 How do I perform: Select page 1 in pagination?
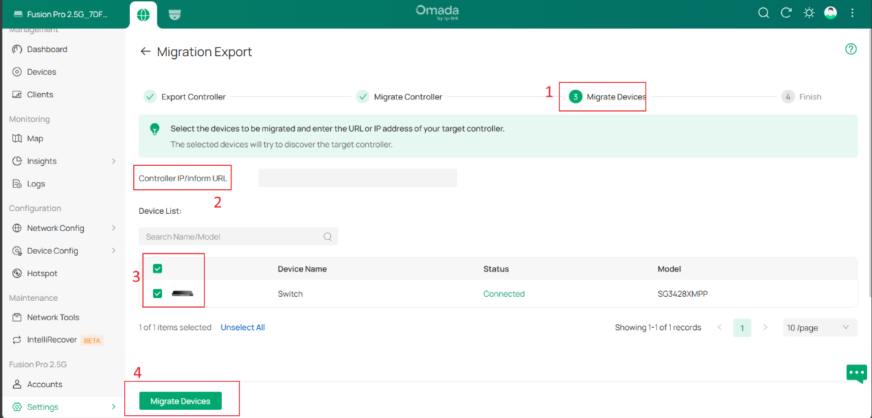(742, 328)
